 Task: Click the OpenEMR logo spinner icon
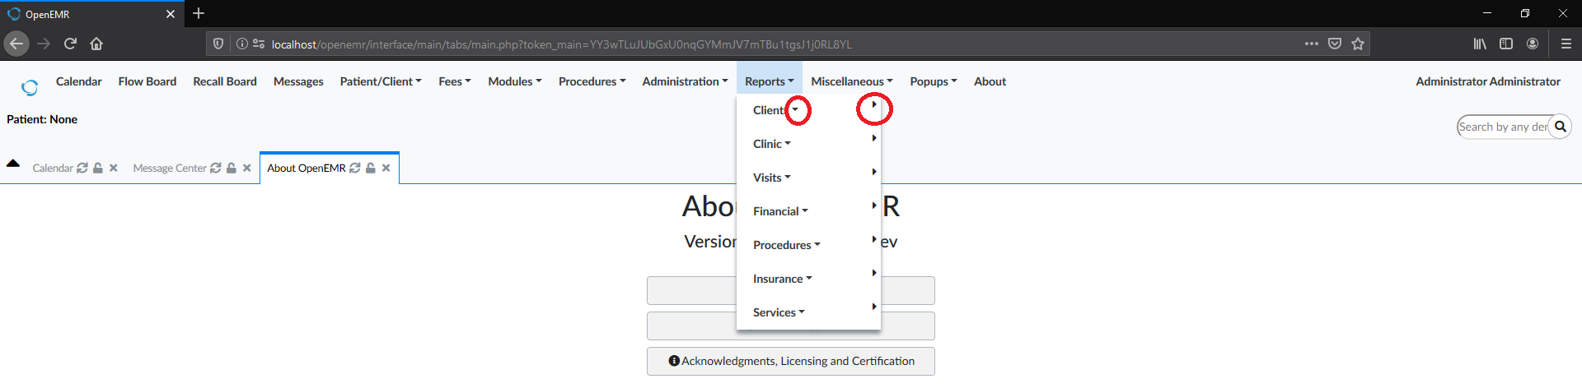click(x=30, y=87)
